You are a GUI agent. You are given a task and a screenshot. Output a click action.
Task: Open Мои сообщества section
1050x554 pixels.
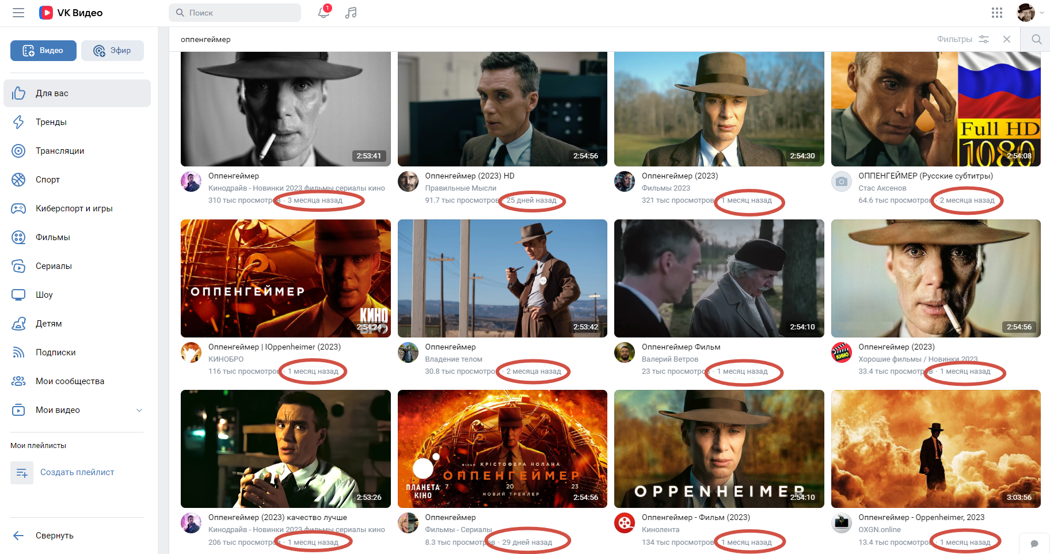[77, 381]
